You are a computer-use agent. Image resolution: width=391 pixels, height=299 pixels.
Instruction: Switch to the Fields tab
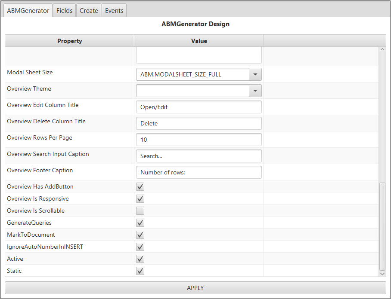click(x=64, y=11)
